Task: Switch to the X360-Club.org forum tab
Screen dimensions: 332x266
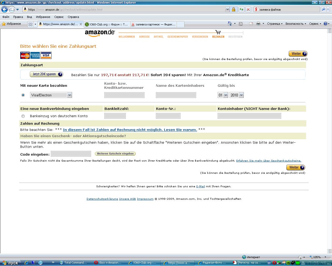Action: 107,24
